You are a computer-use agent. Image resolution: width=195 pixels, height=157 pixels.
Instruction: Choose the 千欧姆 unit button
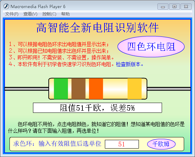point(161,144)
